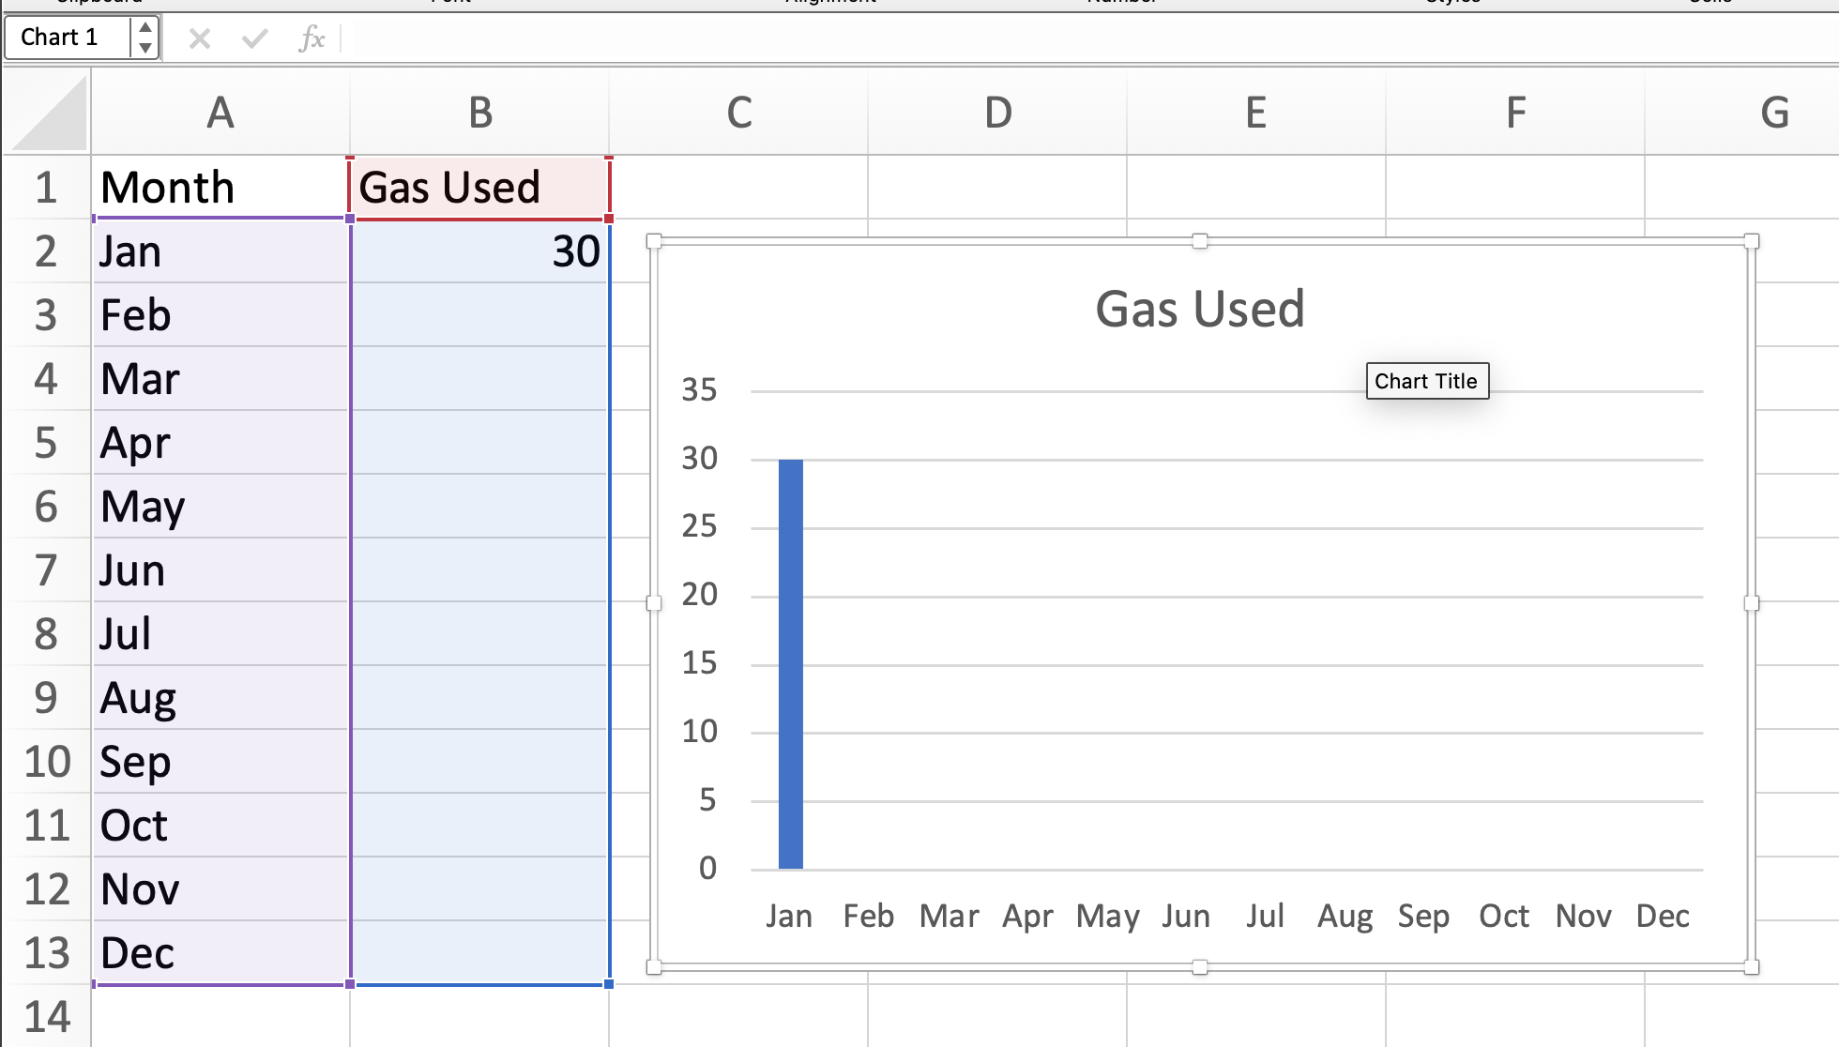Select column B header
The image size is (1839, 1047).
479,114
